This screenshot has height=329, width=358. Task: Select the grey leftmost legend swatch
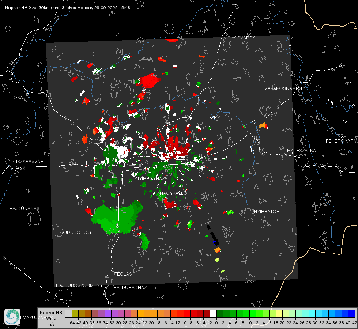click(68, 314)
